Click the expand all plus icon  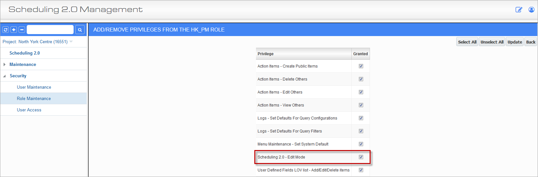pyautogui.click(x=14, y=30)
